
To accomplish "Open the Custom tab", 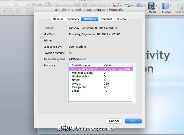I will point(122,19).
